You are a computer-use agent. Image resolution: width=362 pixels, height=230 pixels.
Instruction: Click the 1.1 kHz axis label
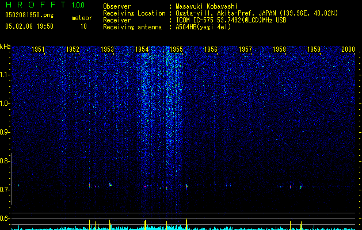tap(4, 75)
